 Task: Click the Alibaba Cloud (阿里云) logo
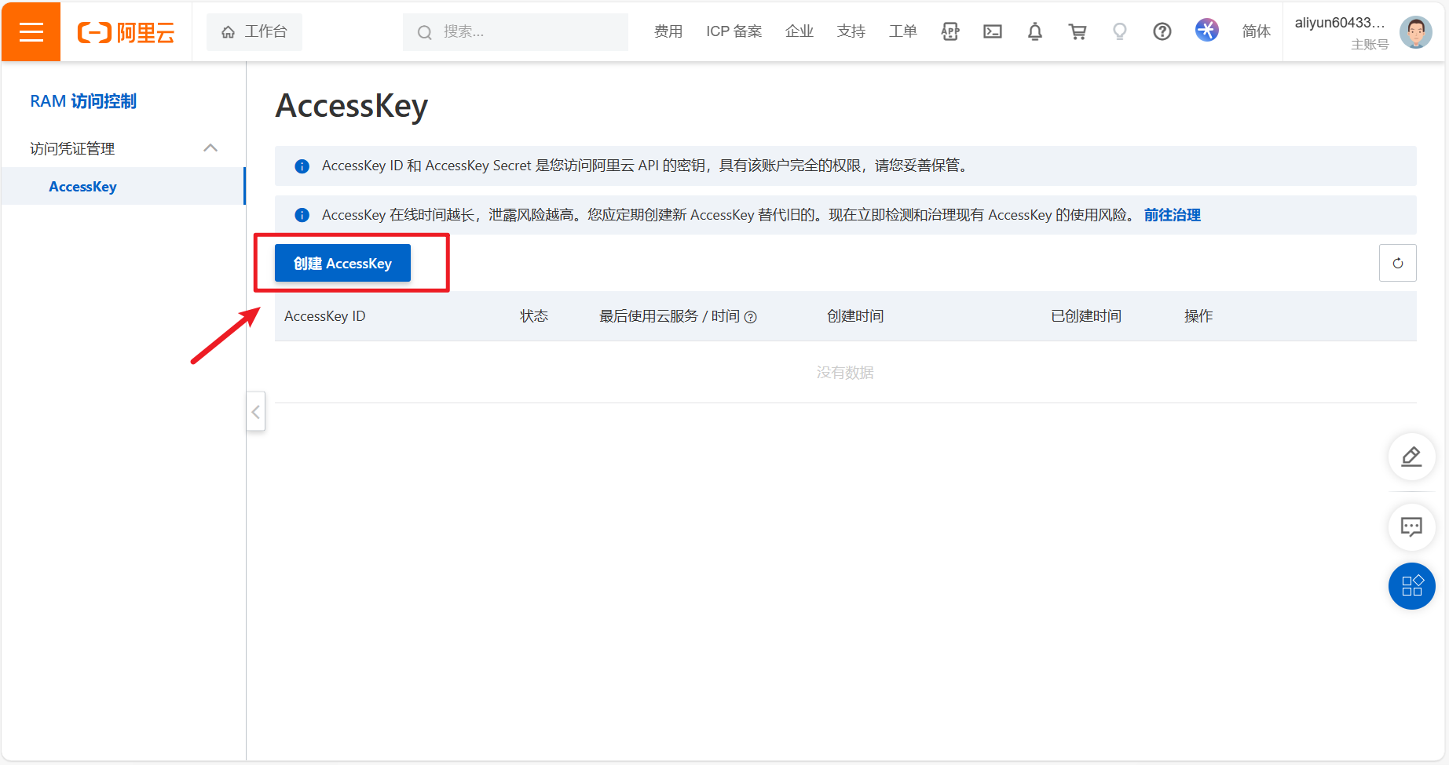point(126,31)
